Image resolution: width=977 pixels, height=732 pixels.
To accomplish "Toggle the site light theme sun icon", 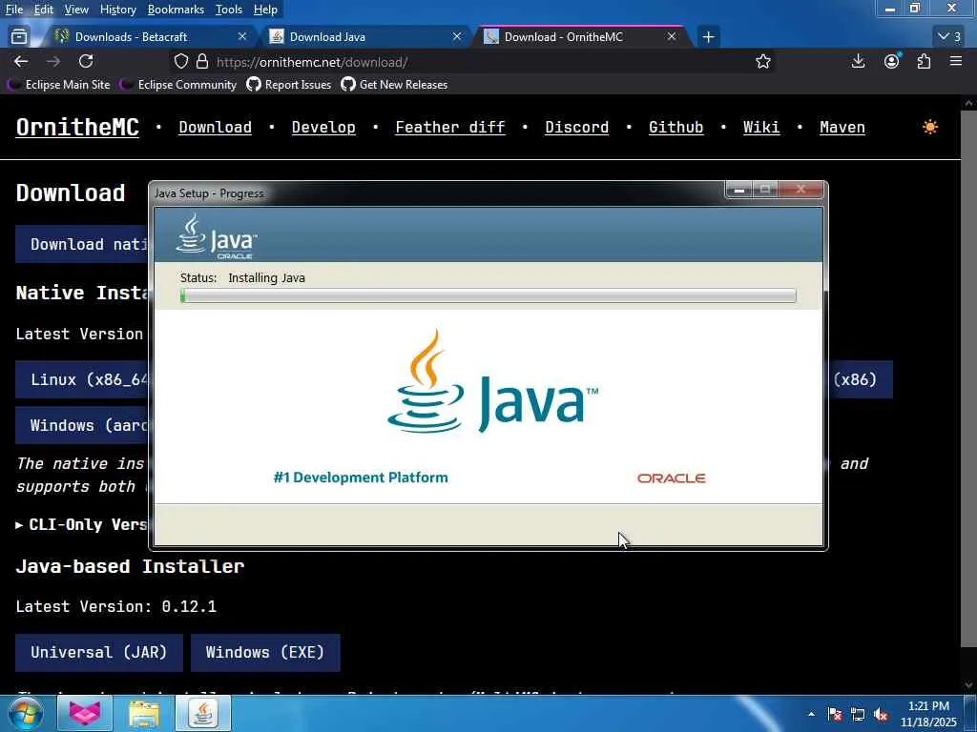I will pos(929,127).
